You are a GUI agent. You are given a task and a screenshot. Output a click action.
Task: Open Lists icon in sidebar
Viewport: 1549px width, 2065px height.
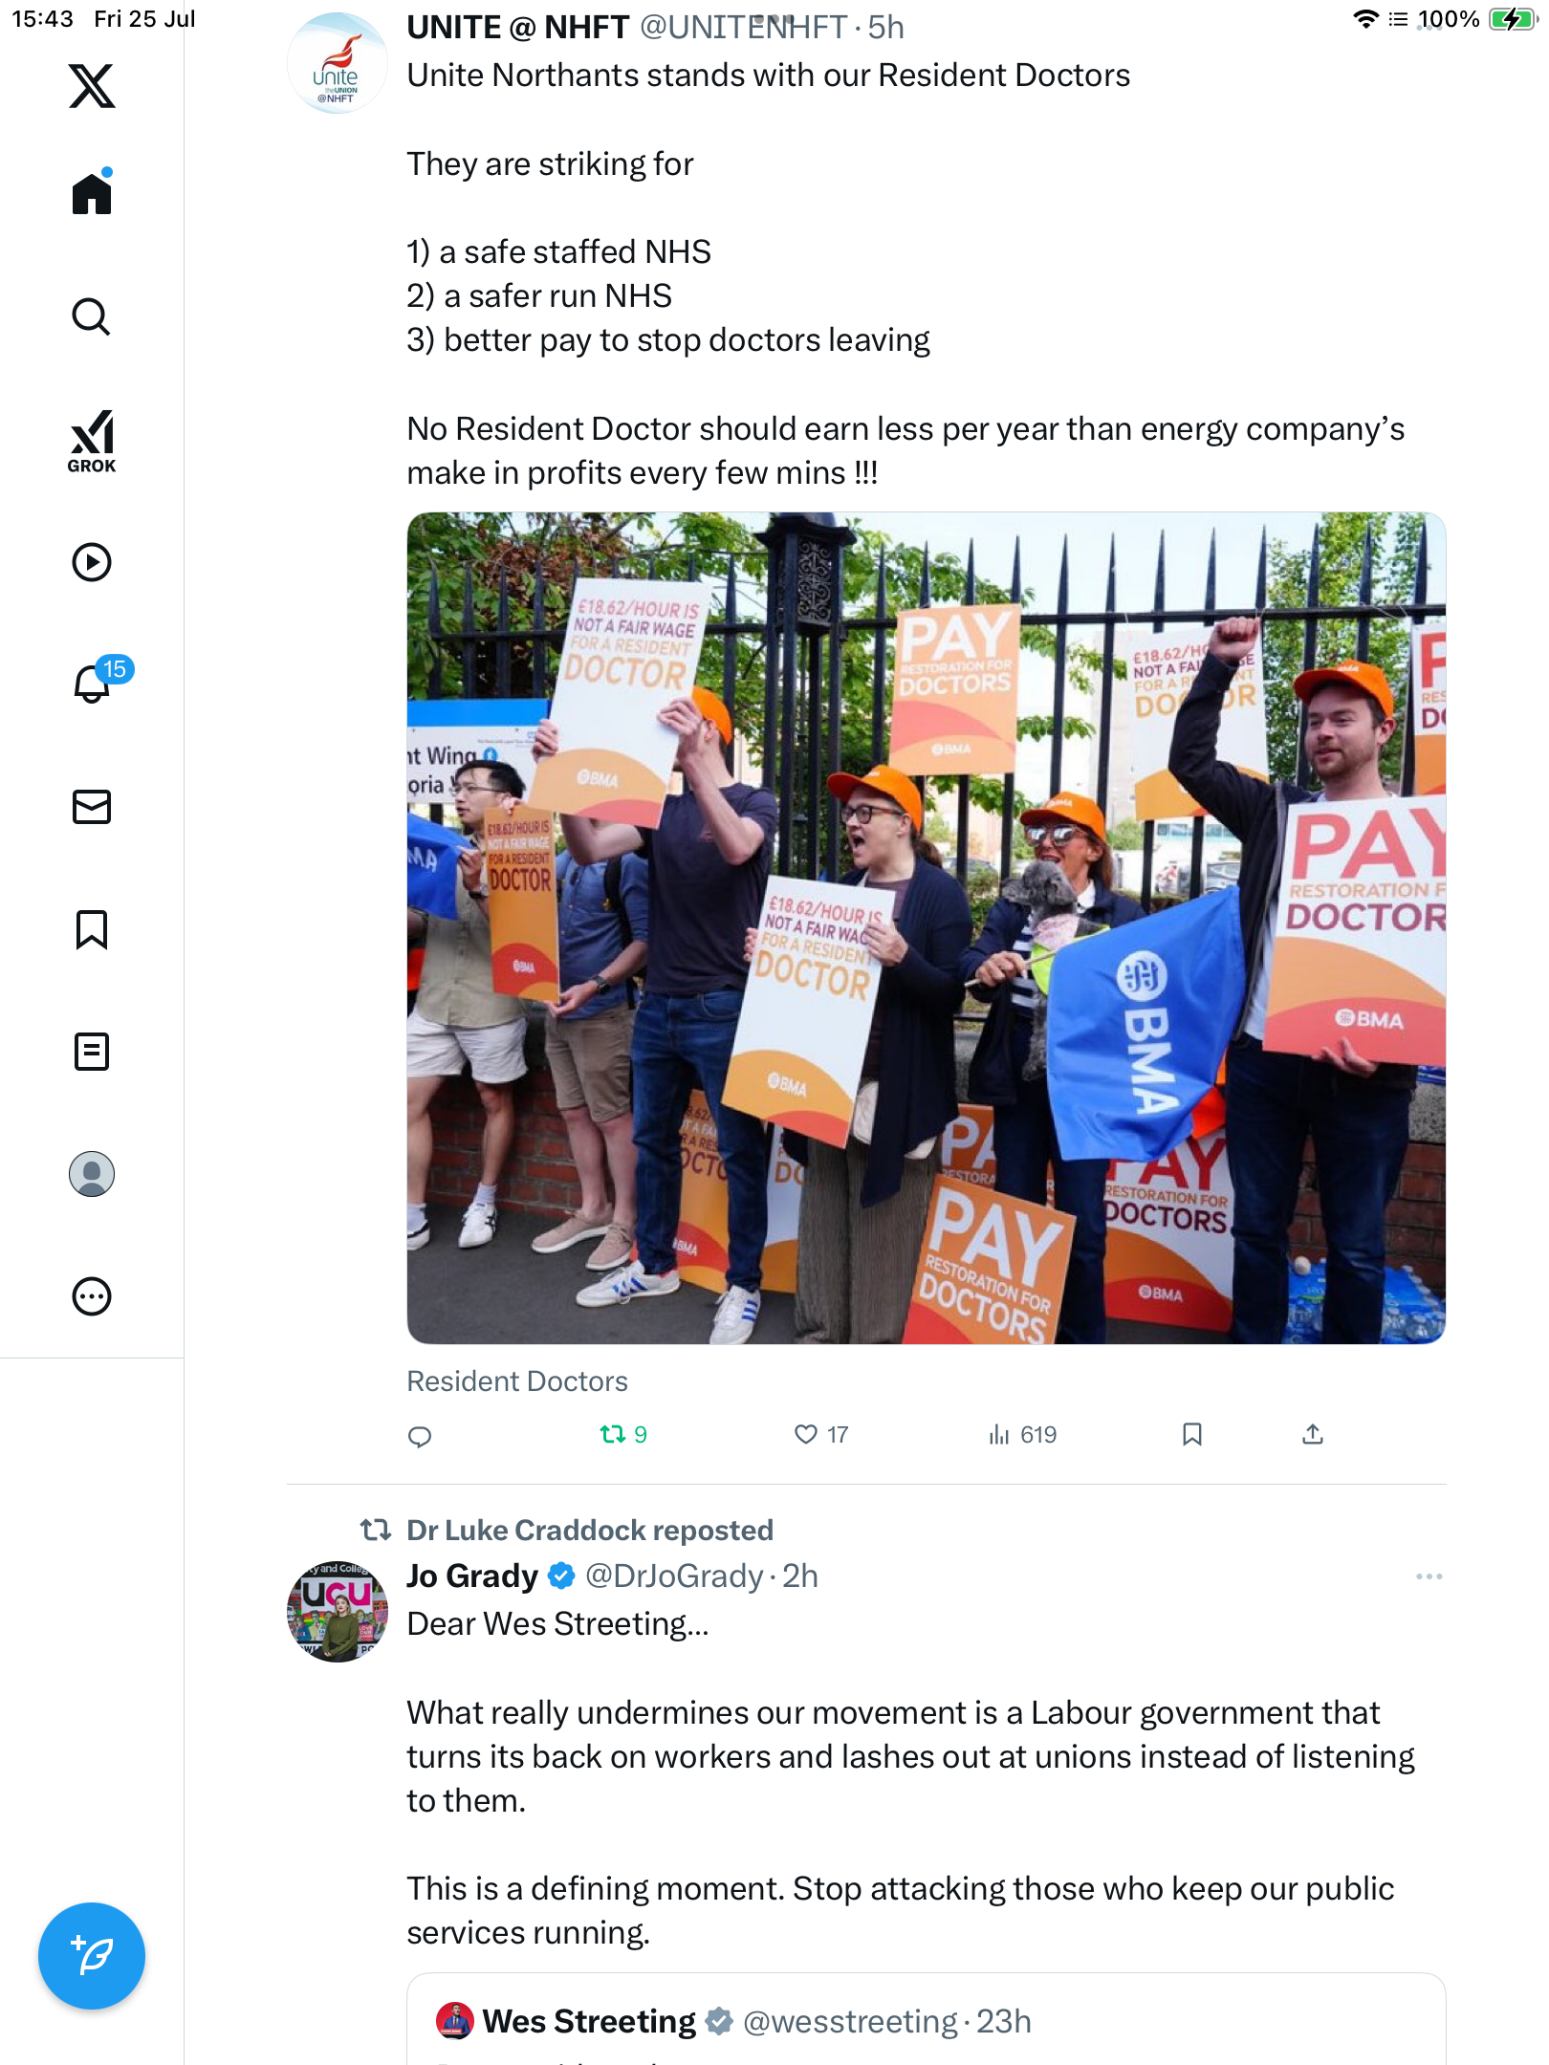point(92,1052)
